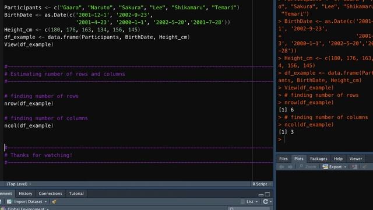Switch to the History tab
This screenshot has height=210, width=373.
[x=26, y=194]
